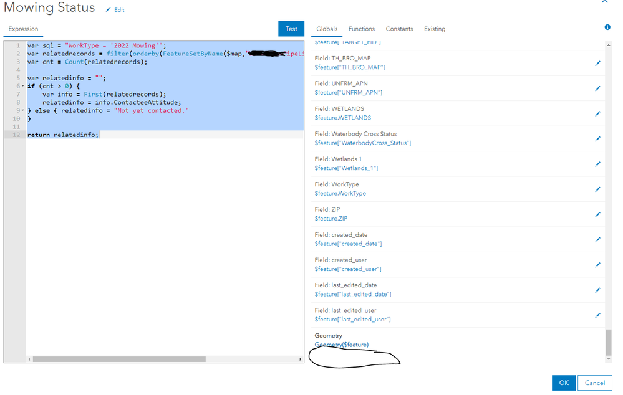Image resolution: width=623 pixels, height=395 pixels.
Task: Collapse the code fold at line 6
Action: 23,86
